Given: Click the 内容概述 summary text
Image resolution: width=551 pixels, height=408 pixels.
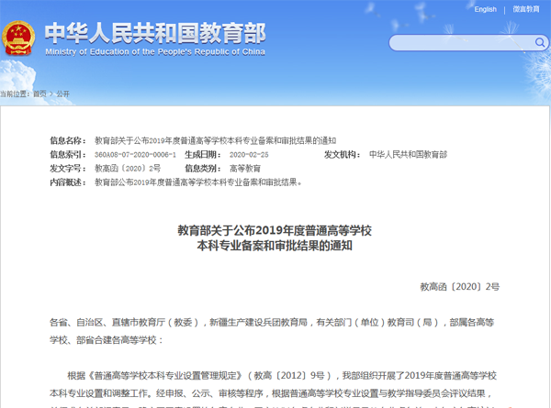Looking at the screenshot, I should [198, 182].
